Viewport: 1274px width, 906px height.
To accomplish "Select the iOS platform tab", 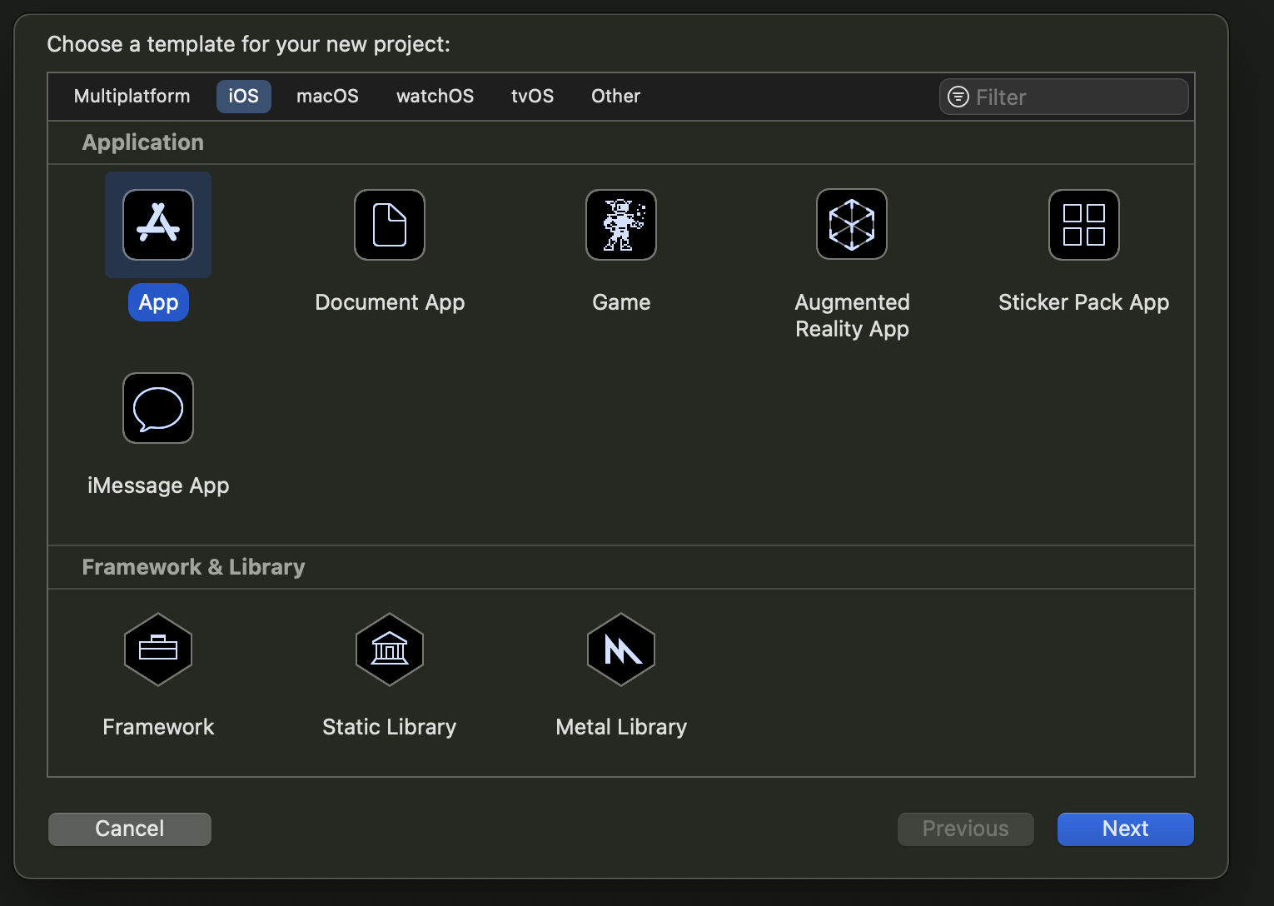I will (x=244, y=97).
